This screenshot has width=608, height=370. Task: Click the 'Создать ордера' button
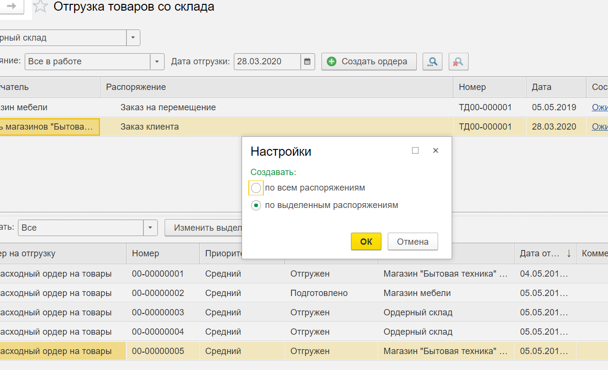(368, 61)
